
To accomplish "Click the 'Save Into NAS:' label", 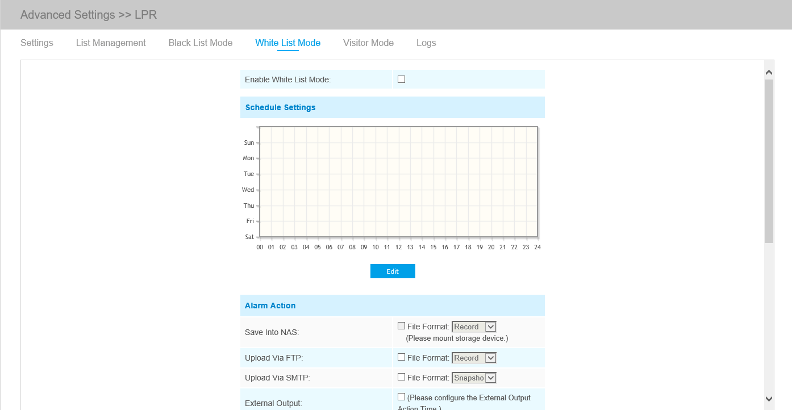I will coord(272,332).
